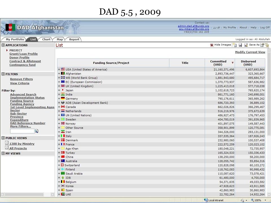
Task: Click the ADB logo icon
Action: pos(63,103)
